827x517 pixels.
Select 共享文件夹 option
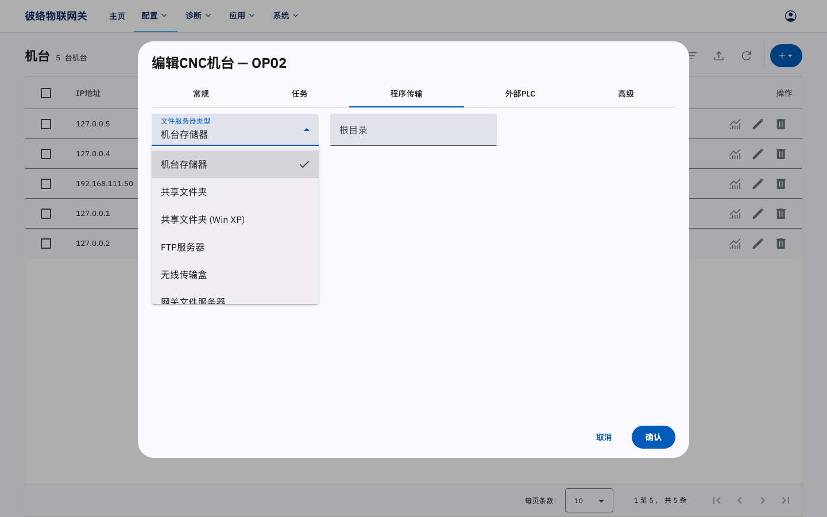pyautogui.click(x=235, y=192)
